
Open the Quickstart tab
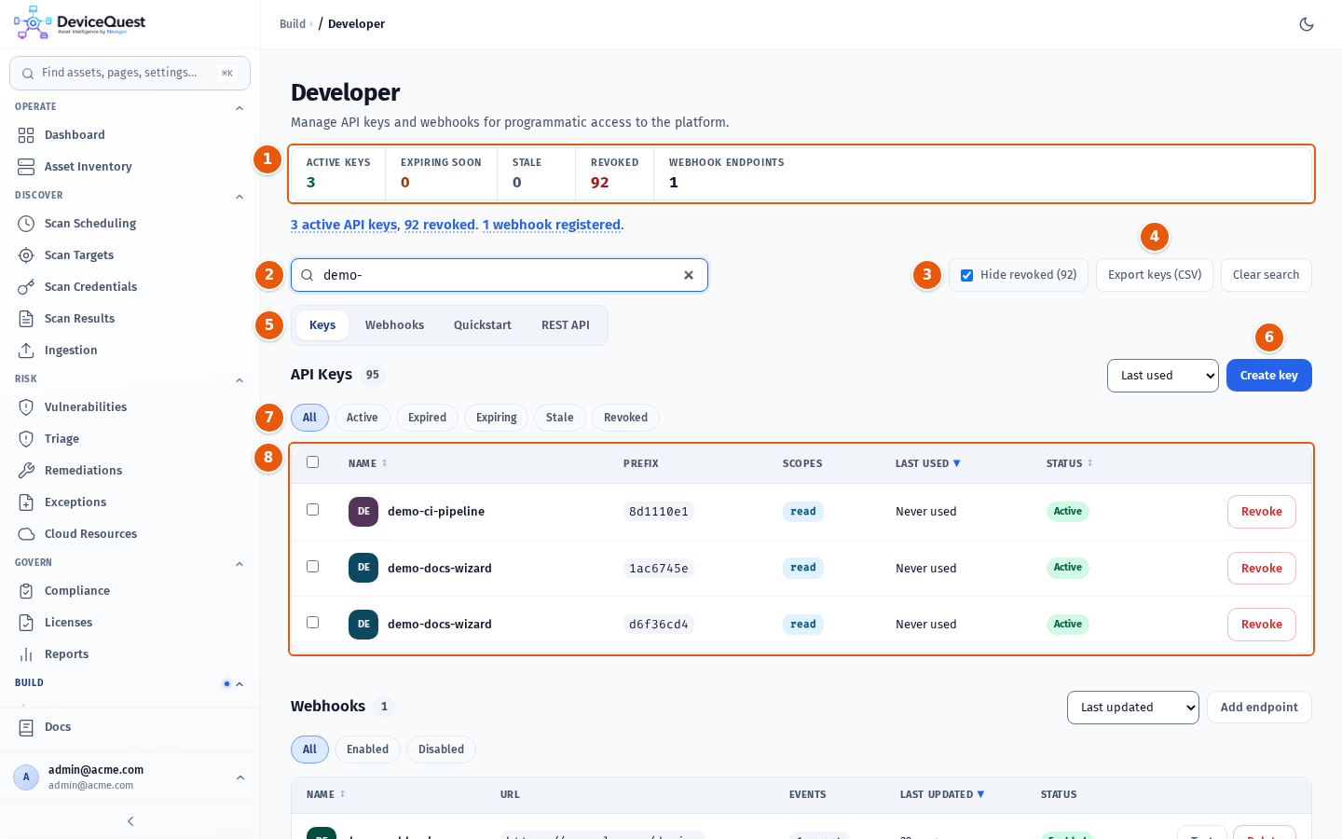(483, 325)
